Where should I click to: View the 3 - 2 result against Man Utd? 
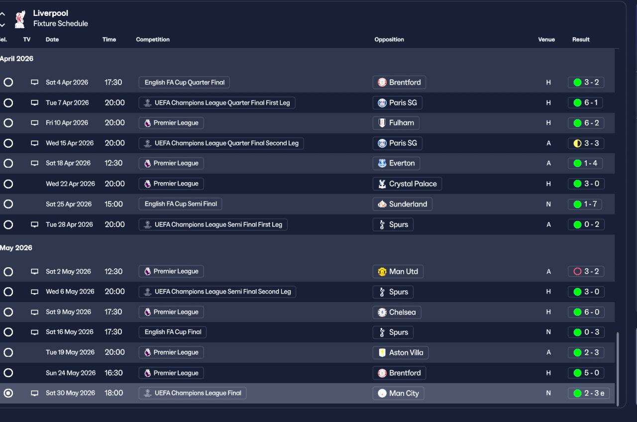[586, 272]
